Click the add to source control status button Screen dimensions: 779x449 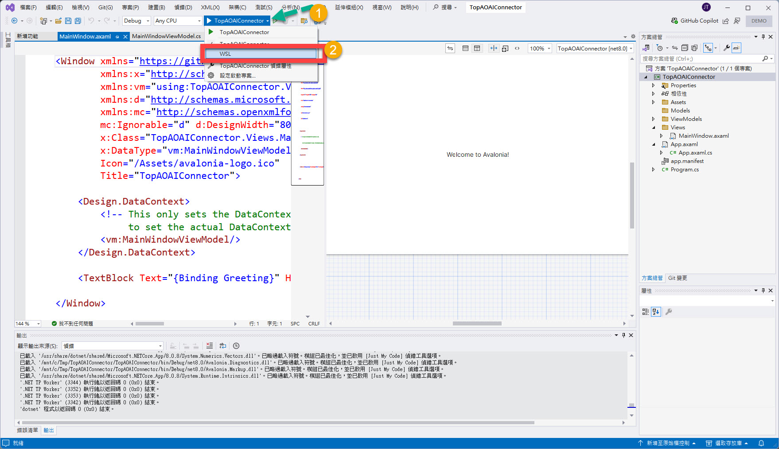[x=667, y=443]
